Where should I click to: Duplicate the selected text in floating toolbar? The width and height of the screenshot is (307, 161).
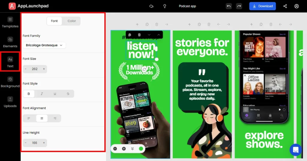point(130,35)
